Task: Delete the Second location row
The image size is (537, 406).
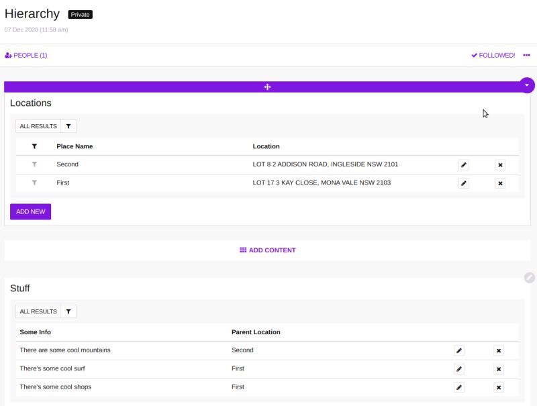Action: [x=500, y=164]
